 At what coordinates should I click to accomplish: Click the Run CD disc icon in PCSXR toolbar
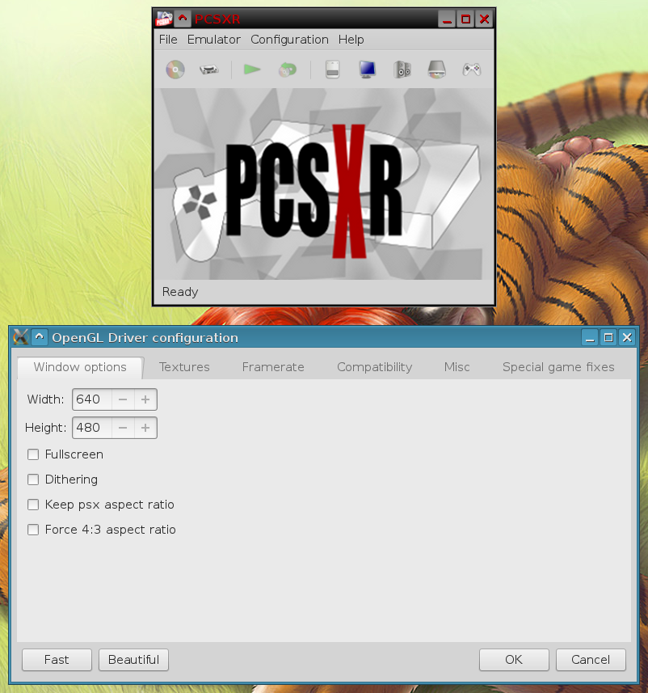175,70
